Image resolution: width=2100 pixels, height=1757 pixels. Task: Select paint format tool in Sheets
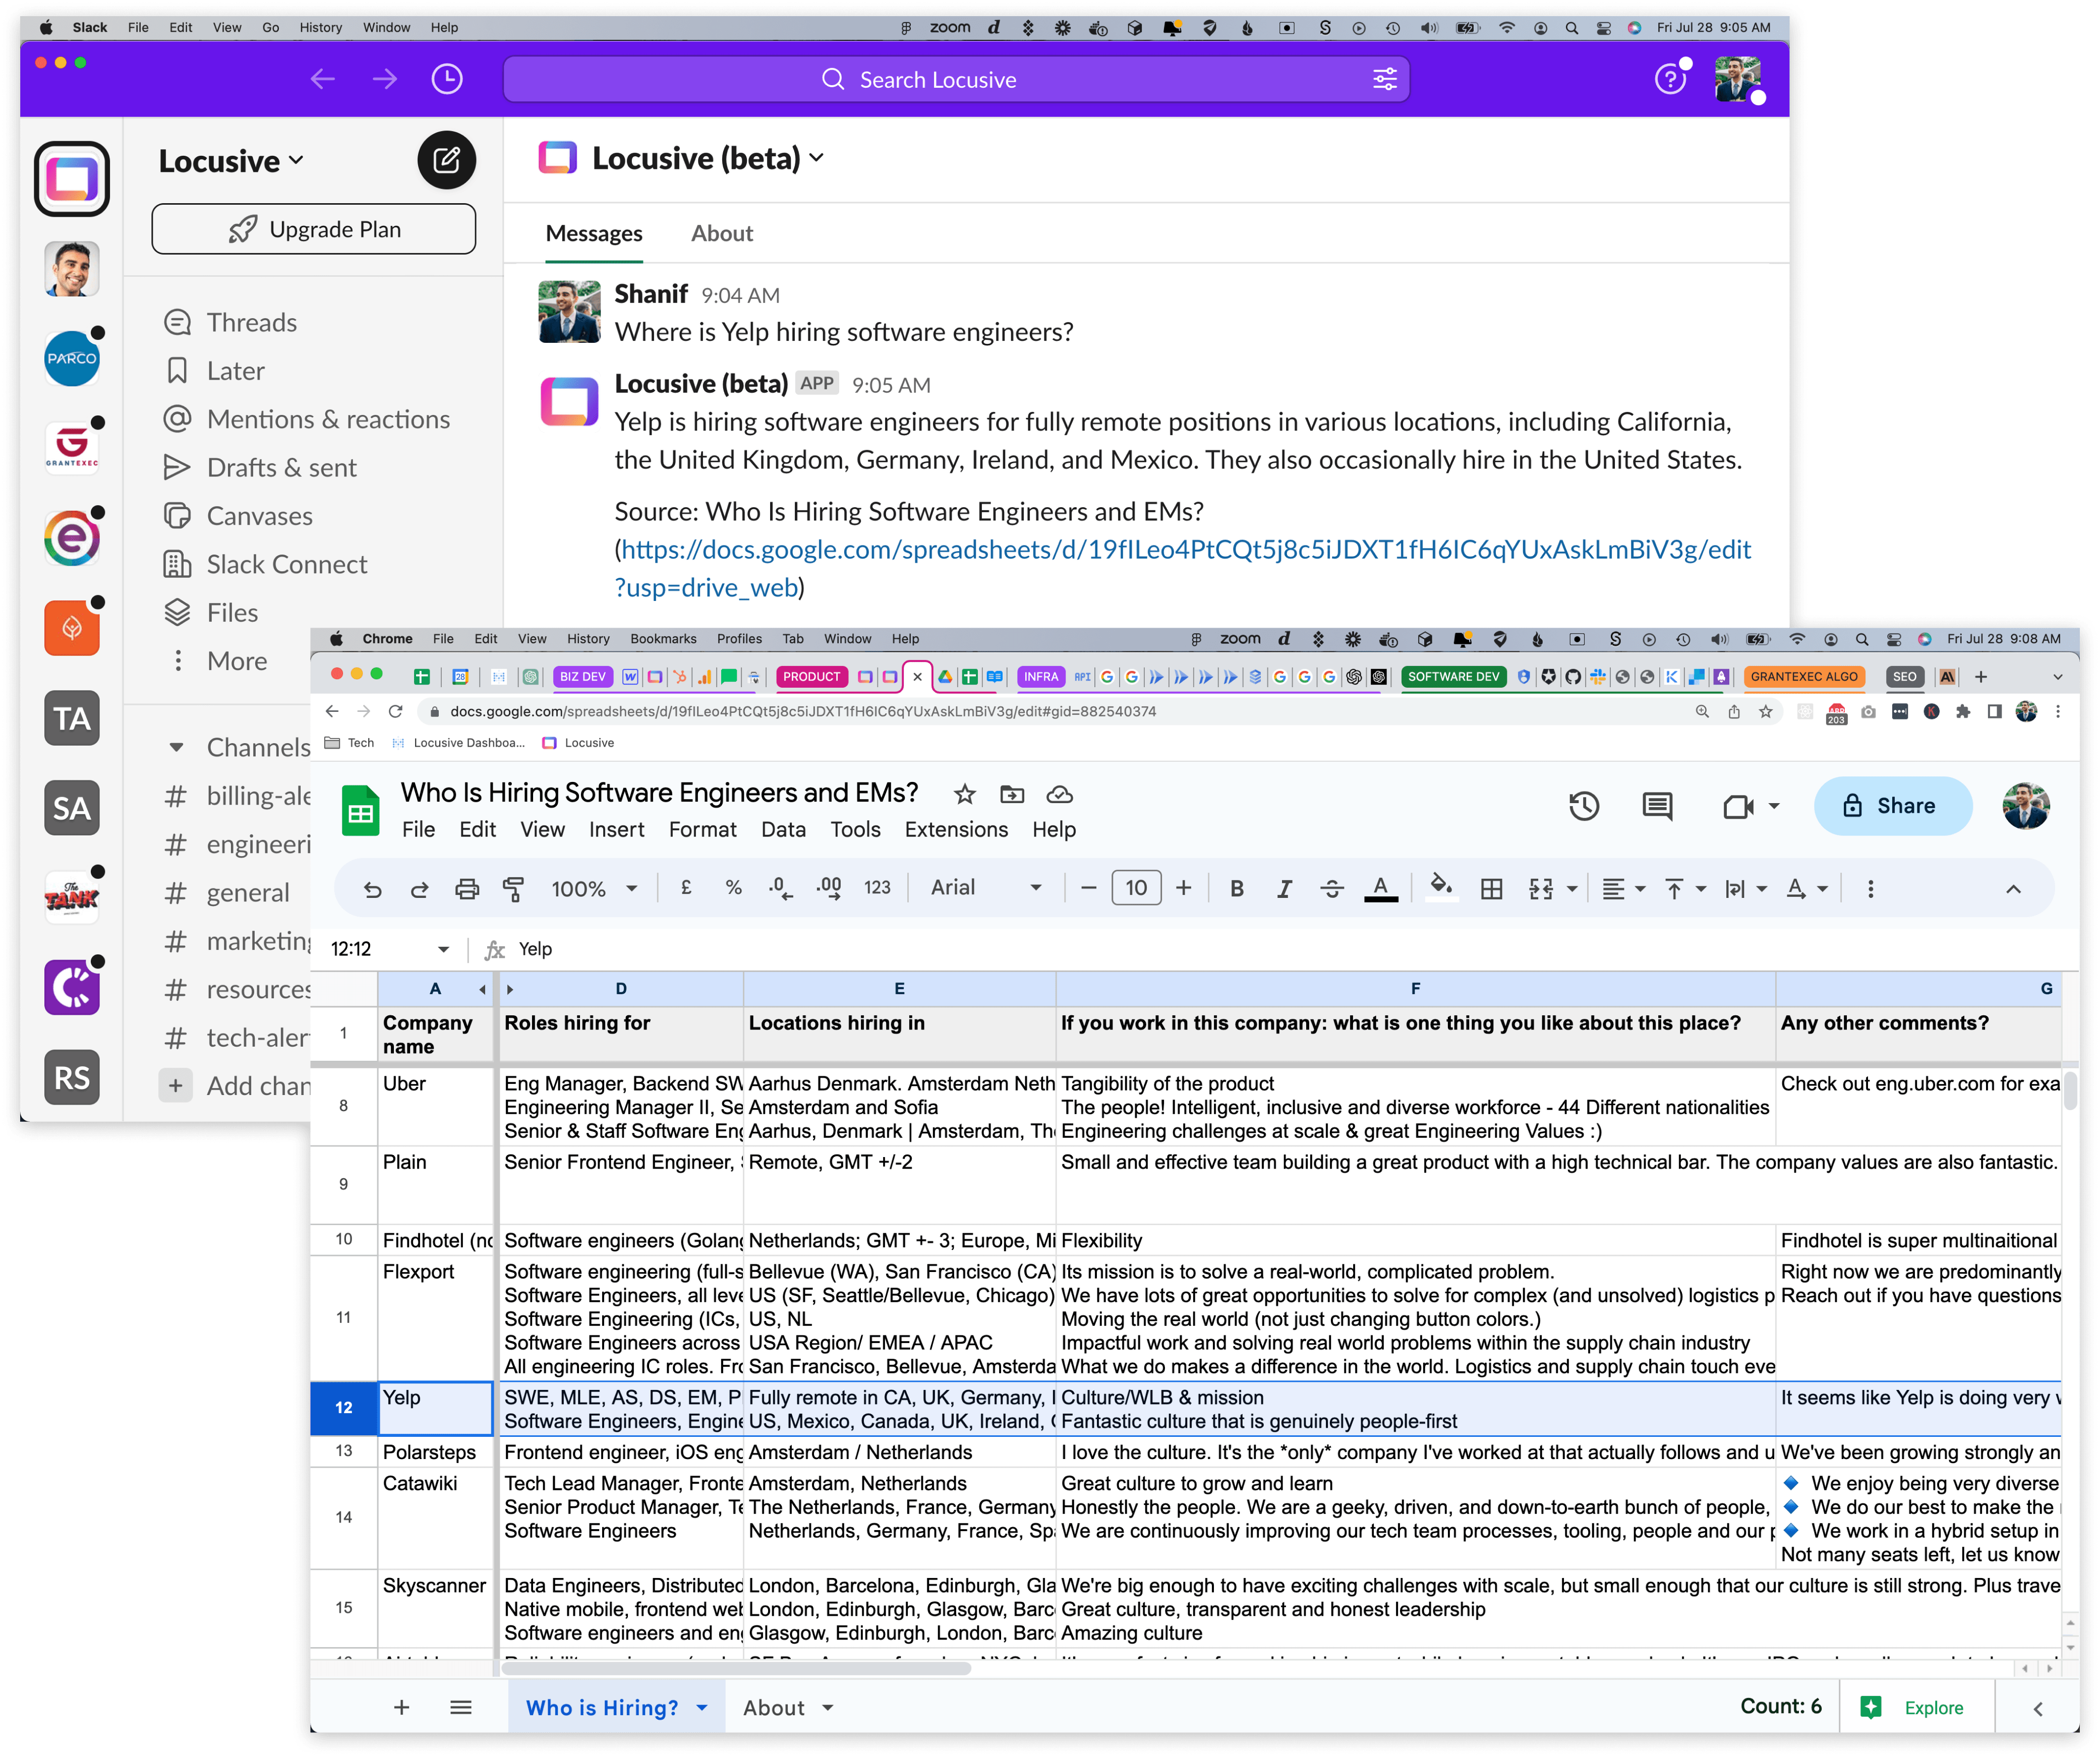click(x=513, y=887)
